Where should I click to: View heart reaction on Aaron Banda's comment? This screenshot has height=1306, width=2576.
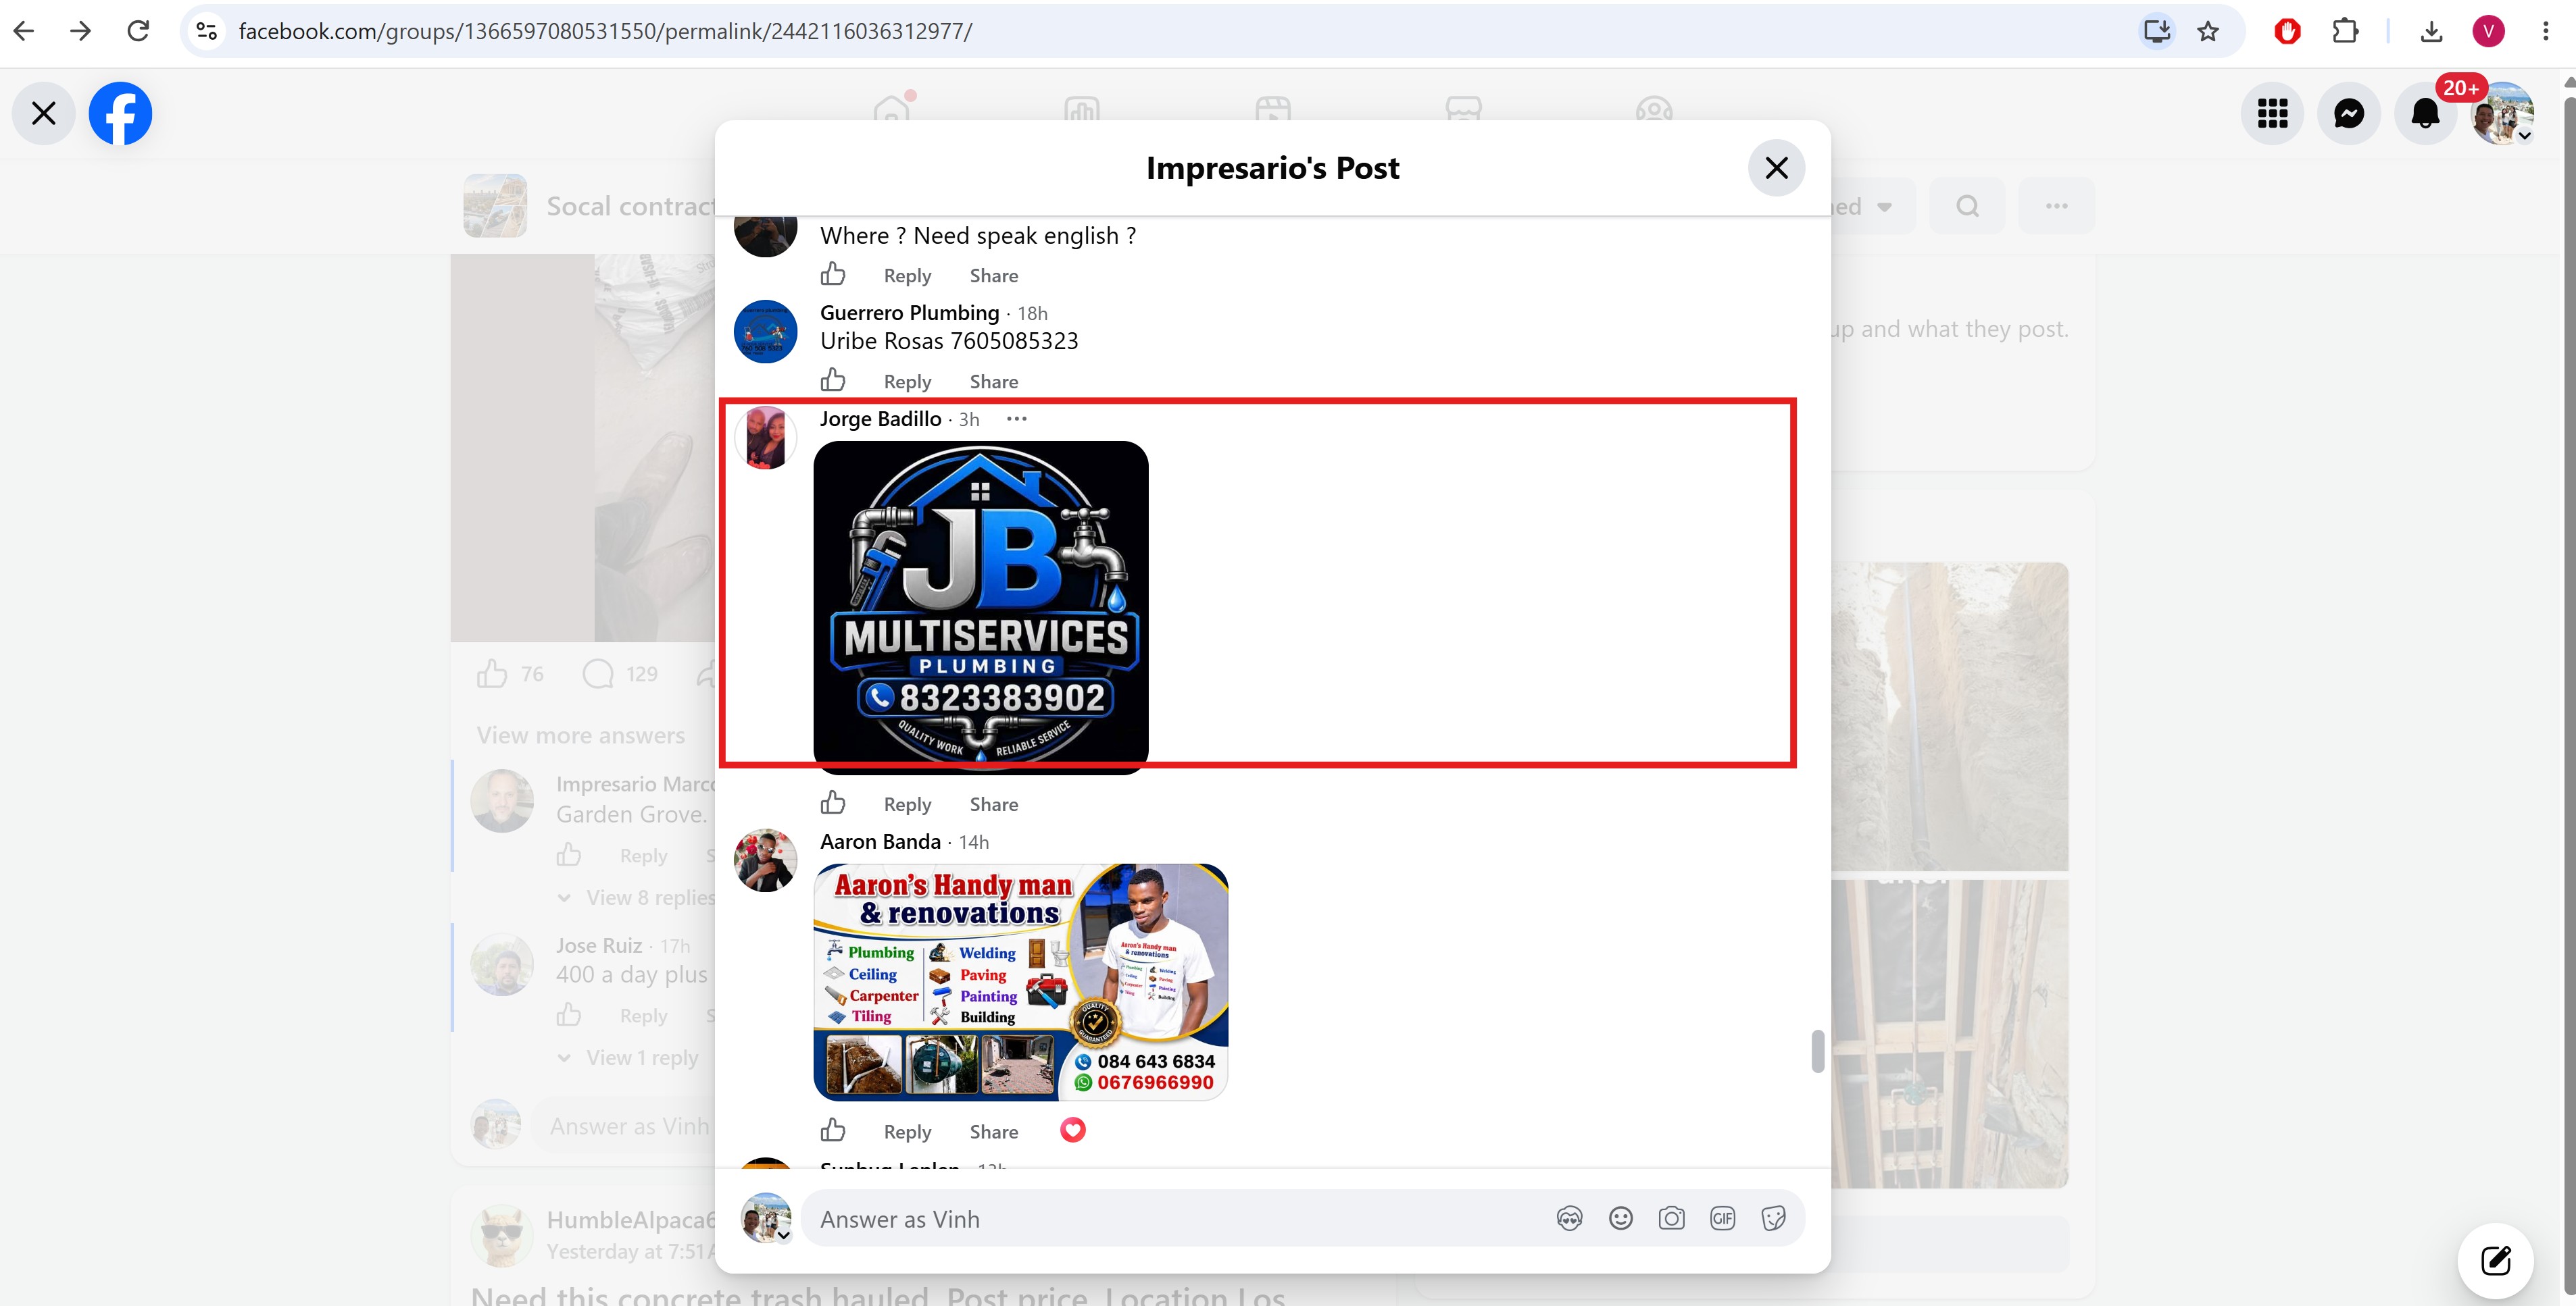coord(1073,1130)
